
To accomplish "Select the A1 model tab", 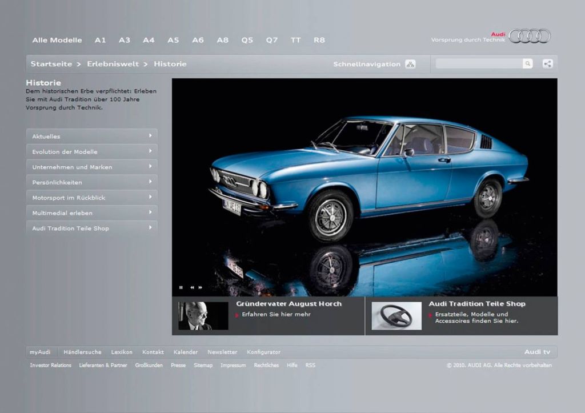I will click(100, 40).
